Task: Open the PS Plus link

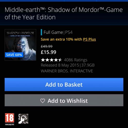Action: coord(89,39)
